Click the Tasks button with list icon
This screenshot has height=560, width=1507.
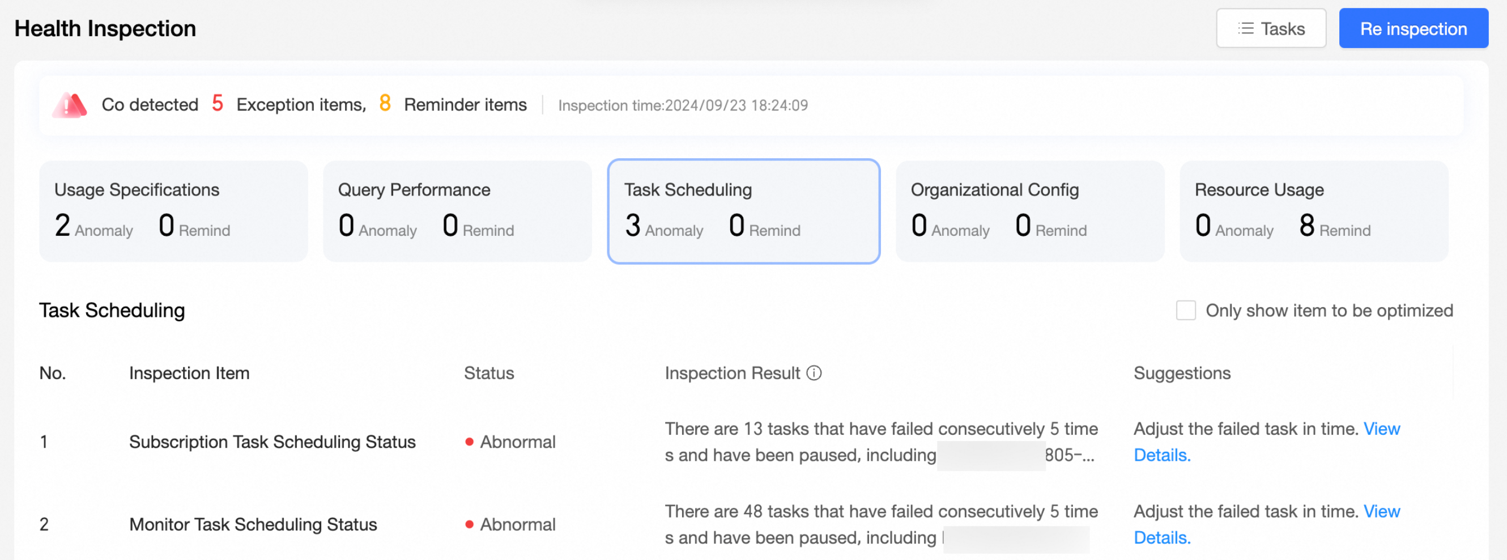tap(1271, 28)
